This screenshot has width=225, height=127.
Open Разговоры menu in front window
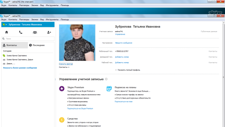pos(24,19)
